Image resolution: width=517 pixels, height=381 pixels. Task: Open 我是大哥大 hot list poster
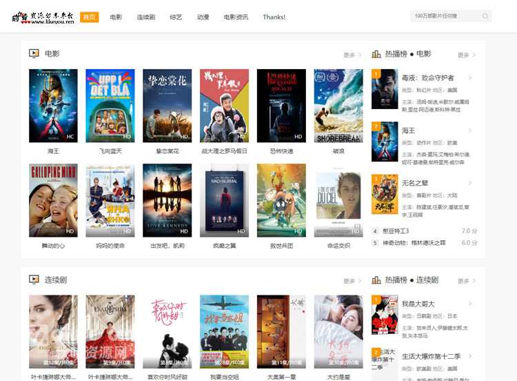(x=385, y=315)
